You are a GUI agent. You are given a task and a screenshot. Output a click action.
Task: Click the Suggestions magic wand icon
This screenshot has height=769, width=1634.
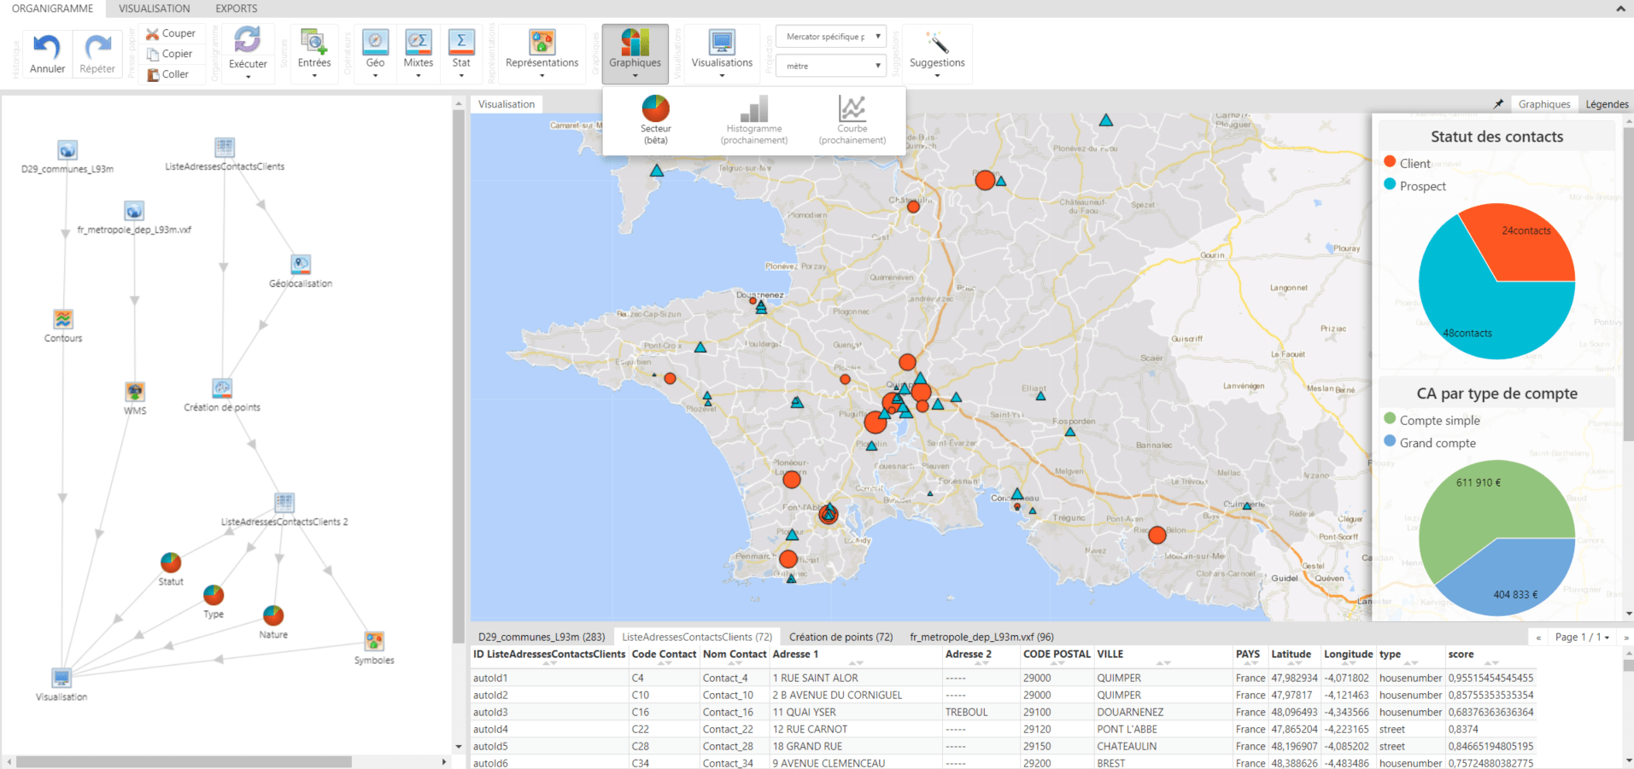click(937, 43)
